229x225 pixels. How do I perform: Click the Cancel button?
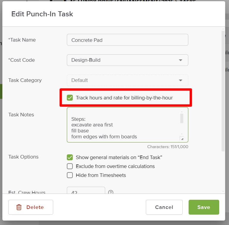pyautogui.click(x=164, y=207)
